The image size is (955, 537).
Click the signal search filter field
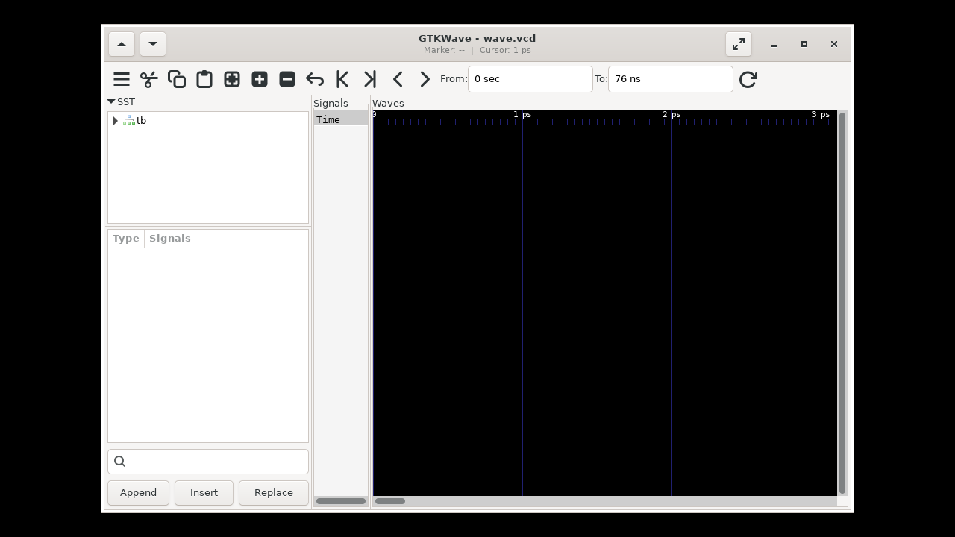pos(208,462)
